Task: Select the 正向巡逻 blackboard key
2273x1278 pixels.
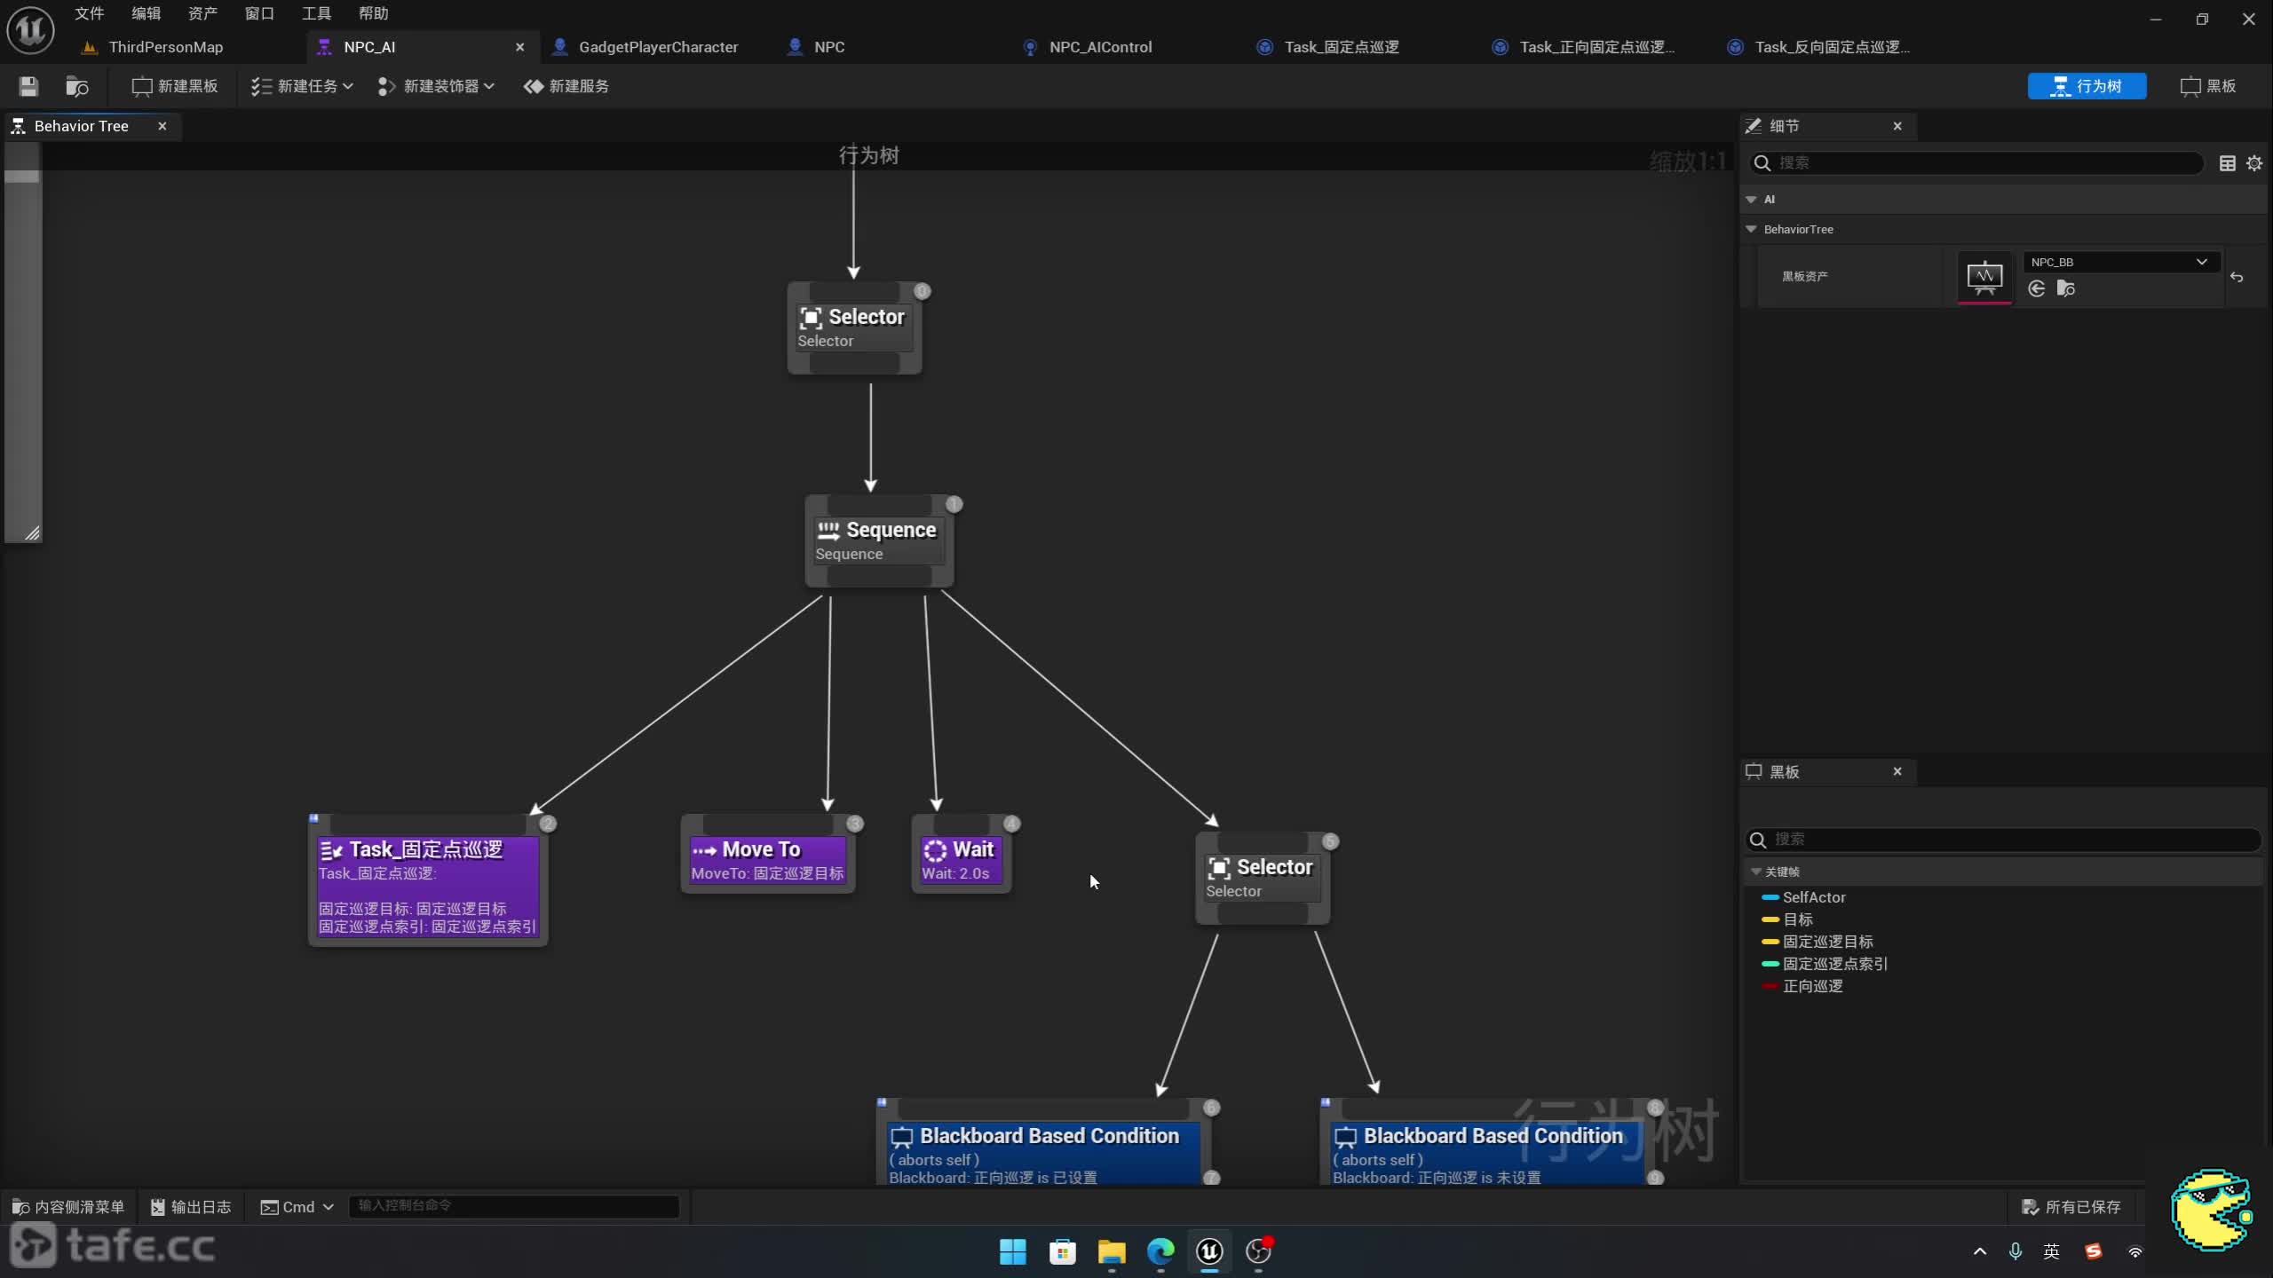Action: point(1812,986)
